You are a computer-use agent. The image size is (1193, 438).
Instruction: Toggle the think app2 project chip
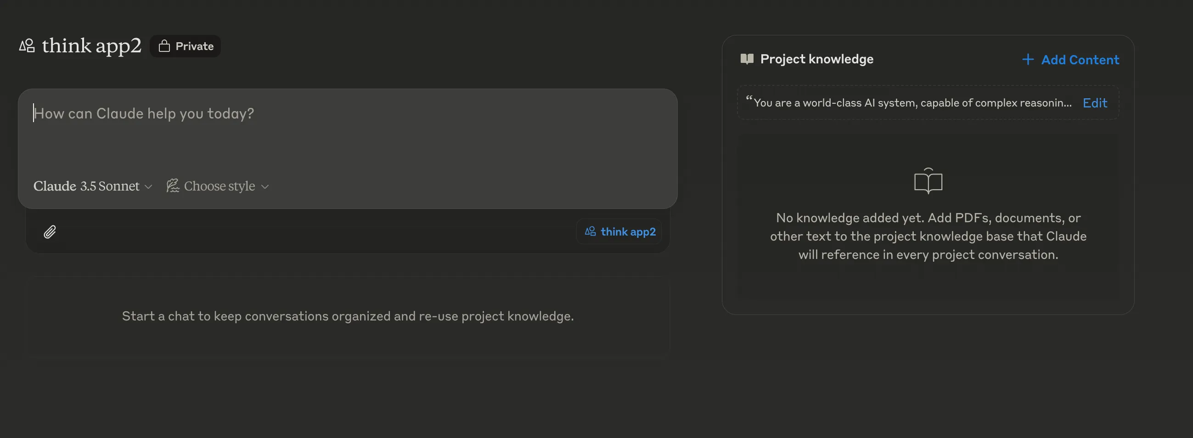coord(619,231)
